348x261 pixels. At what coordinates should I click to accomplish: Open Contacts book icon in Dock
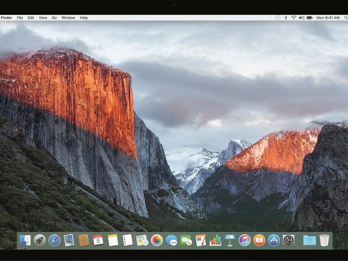pyautogui.click(x=84, y=240)
